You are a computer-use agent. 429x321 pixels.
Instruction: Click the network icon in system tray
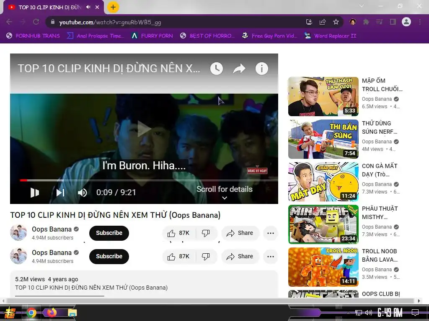pyautogui.click(x=359, y=313)
